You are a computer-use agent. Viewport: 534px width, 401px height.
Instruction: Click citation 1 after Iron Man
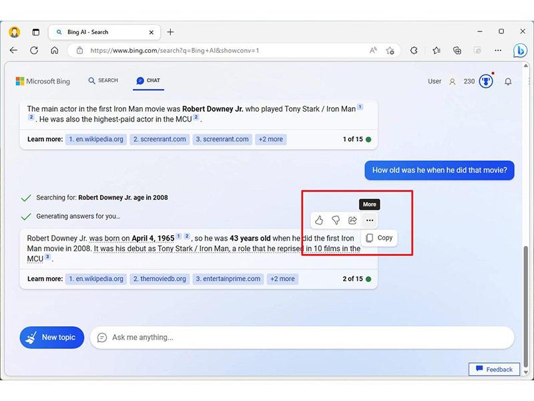[x=360, y=107]
